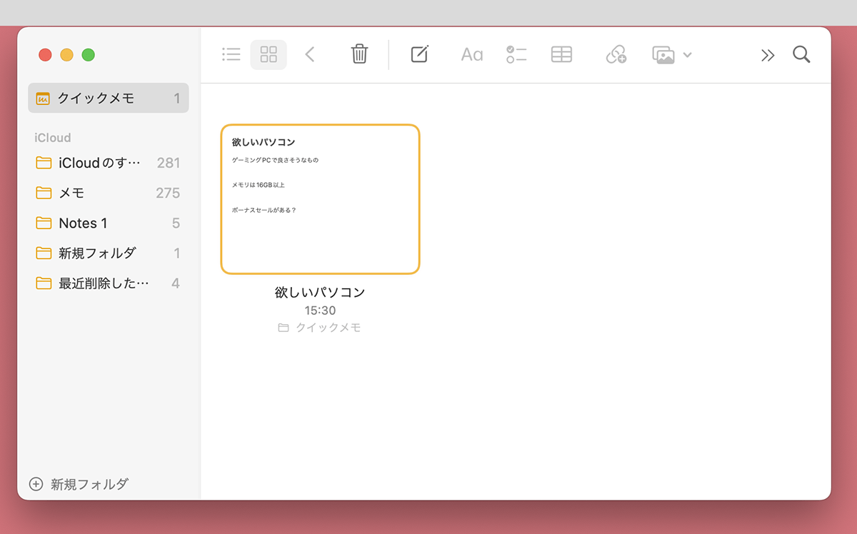Open search with magnifying glass icon
857x534 pixels.
[x=801, y=54]
